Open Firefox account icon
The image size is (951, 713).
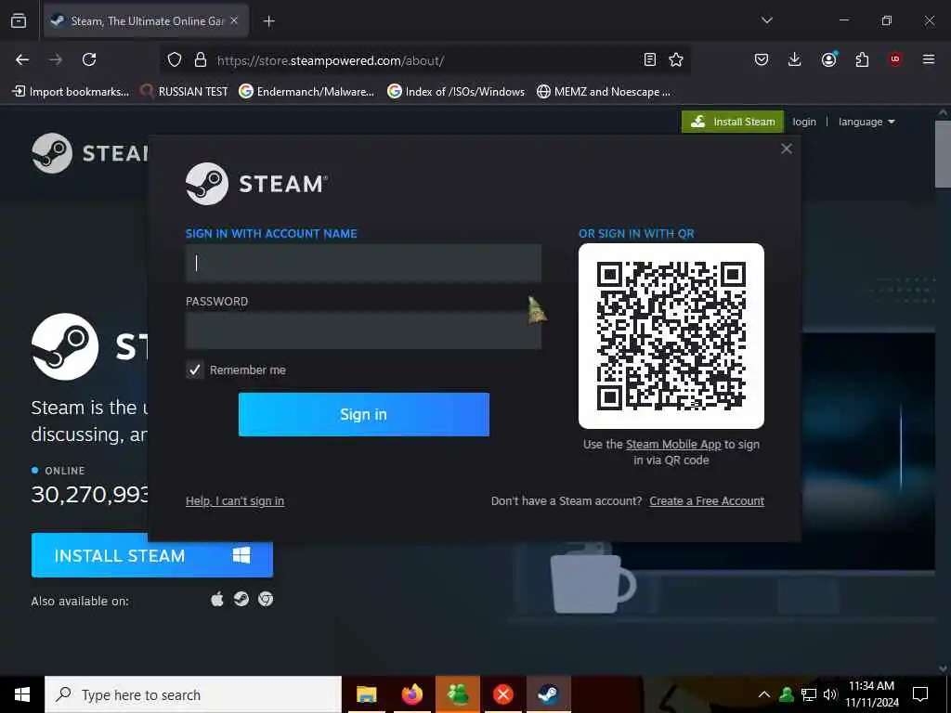[x=829, y=58]
